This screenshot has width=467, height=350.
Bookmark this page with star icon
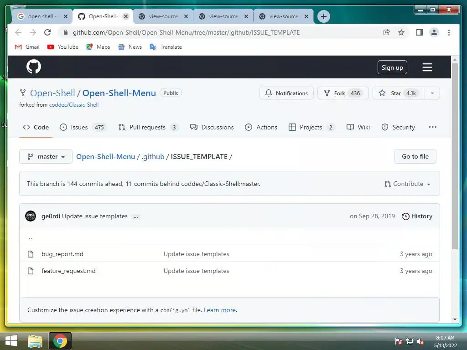(401, 32)
